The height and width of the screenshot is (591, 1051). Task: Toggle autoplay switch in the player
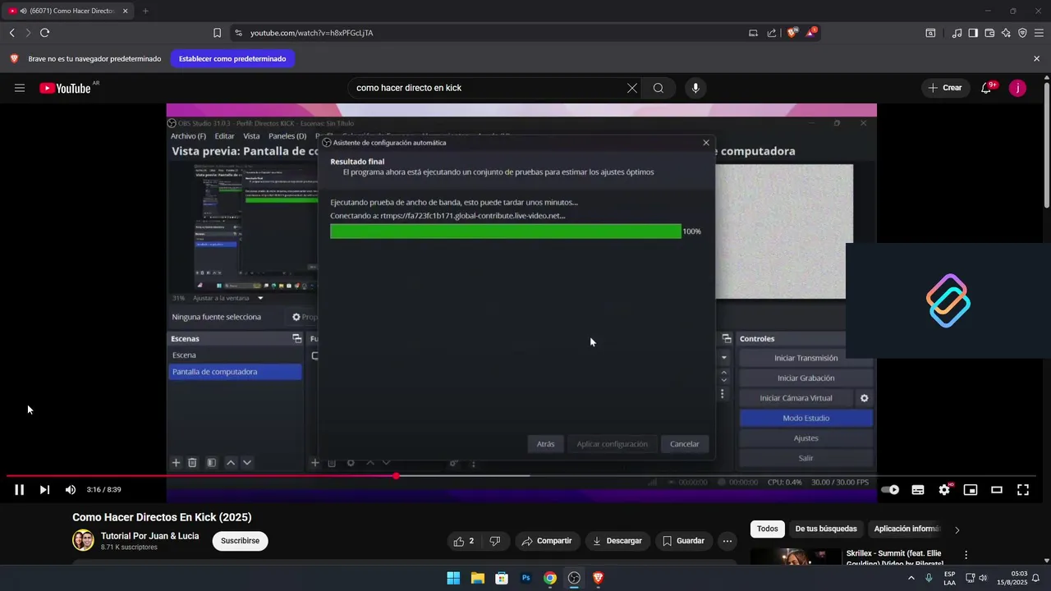[x=891, y=490]
